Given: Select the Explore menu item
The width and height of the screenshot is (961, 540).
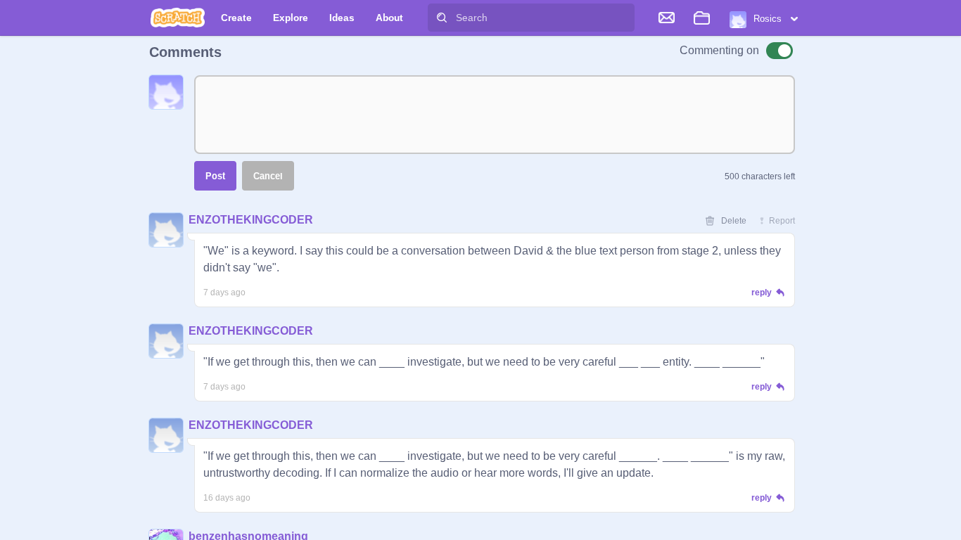Looking at the screenshot, I should click(290, 18).
